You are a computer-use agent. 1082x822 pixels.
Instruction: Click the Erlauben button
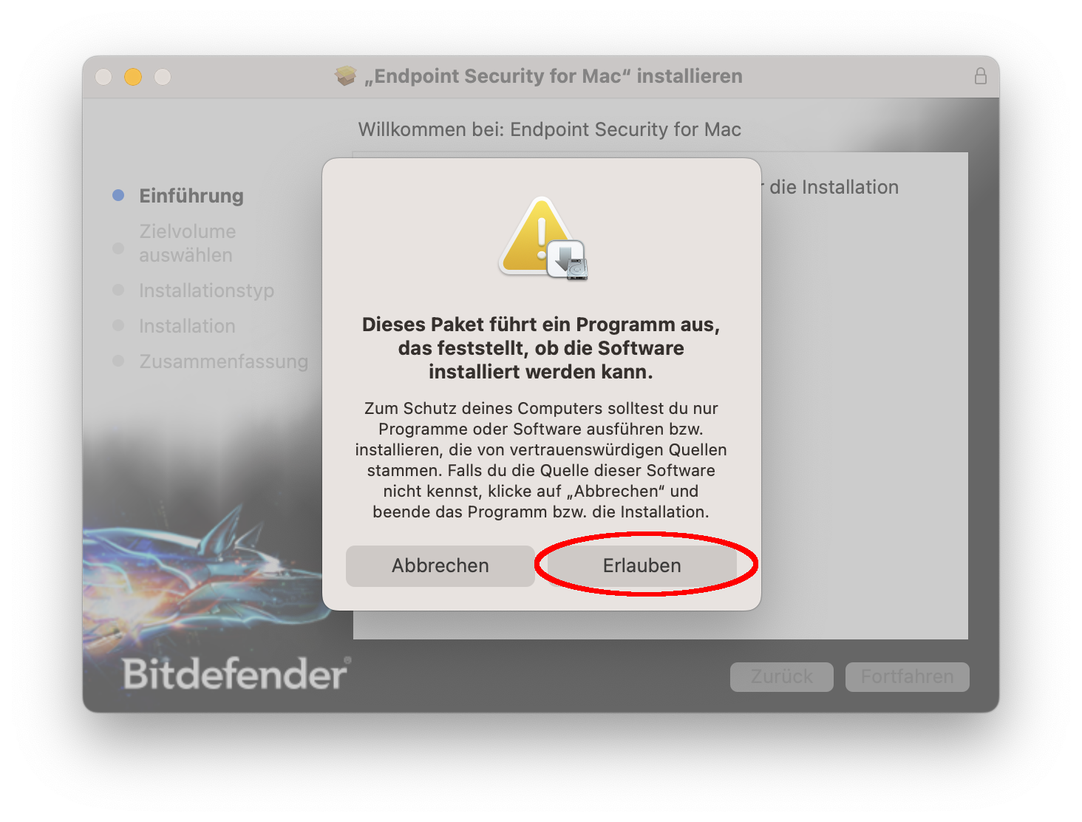(642, 565)
